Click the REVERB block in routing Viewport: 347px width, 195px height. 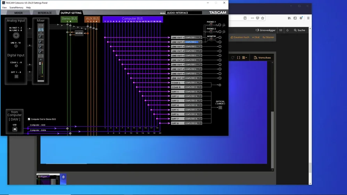(x=79, y=33)
